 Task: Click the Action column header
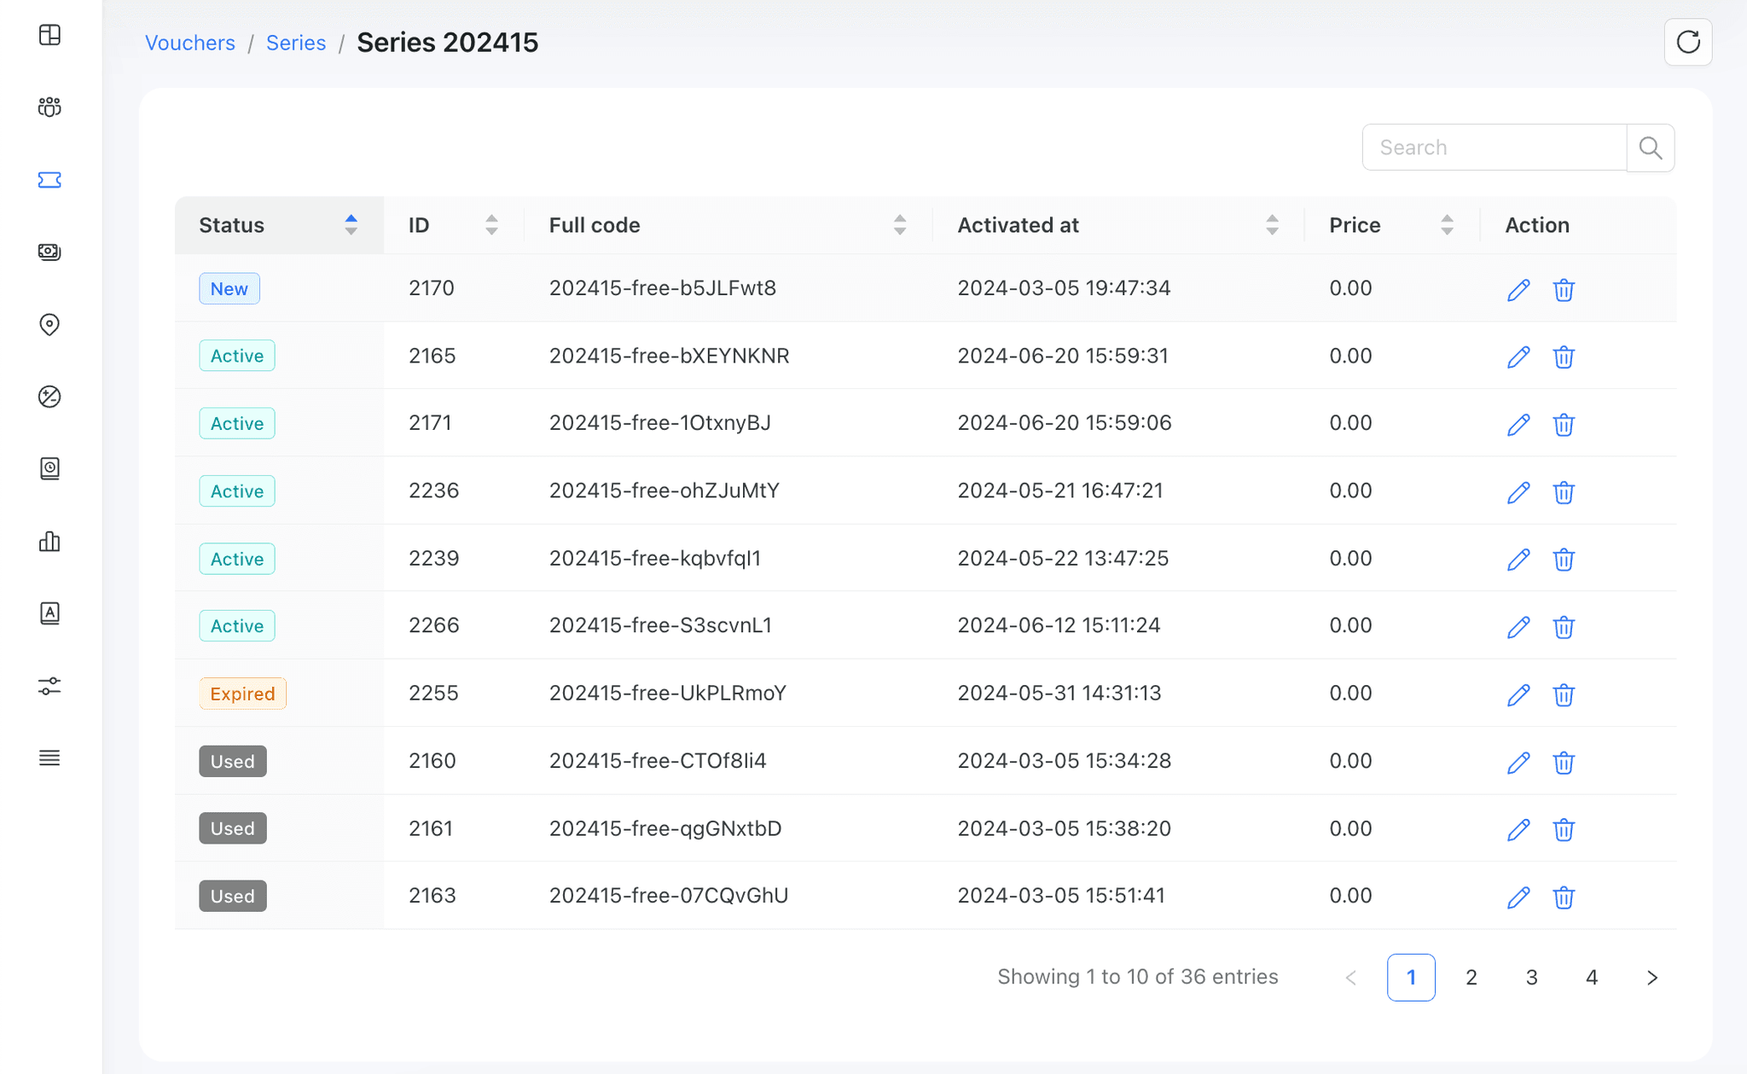pos(1537,225)
